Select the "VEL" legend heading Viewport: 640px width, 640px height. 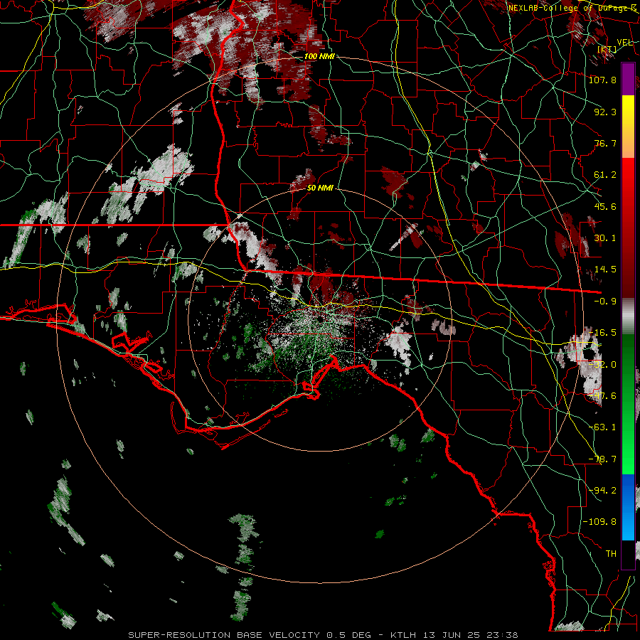click(x=624, y=43)
